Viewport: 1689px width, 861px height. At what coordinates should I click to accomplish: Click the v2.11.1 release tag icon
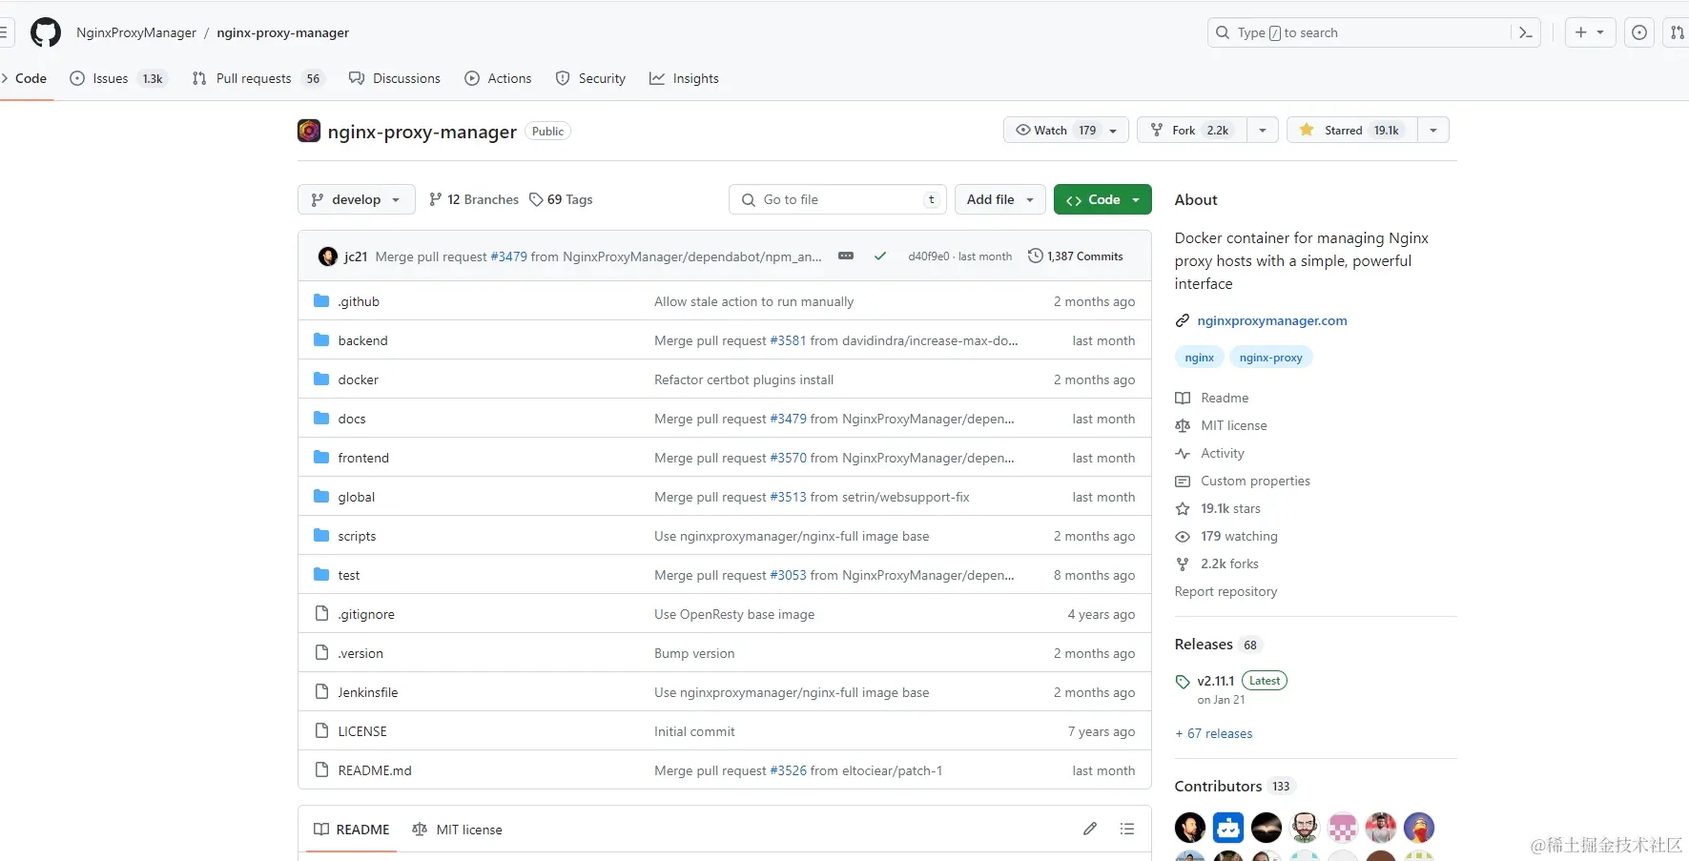tap(1183, 682)
